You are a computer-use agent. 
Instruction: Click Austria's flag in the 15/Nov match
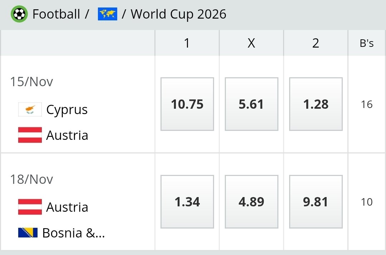point(30,135)
